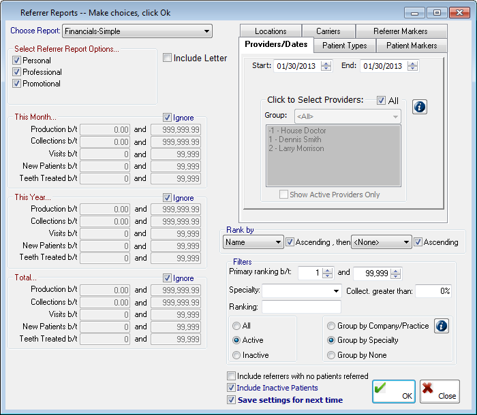Choose the Inactive referrers radio button
Screen dimensions: 477x415
click(x=236, y=355)
